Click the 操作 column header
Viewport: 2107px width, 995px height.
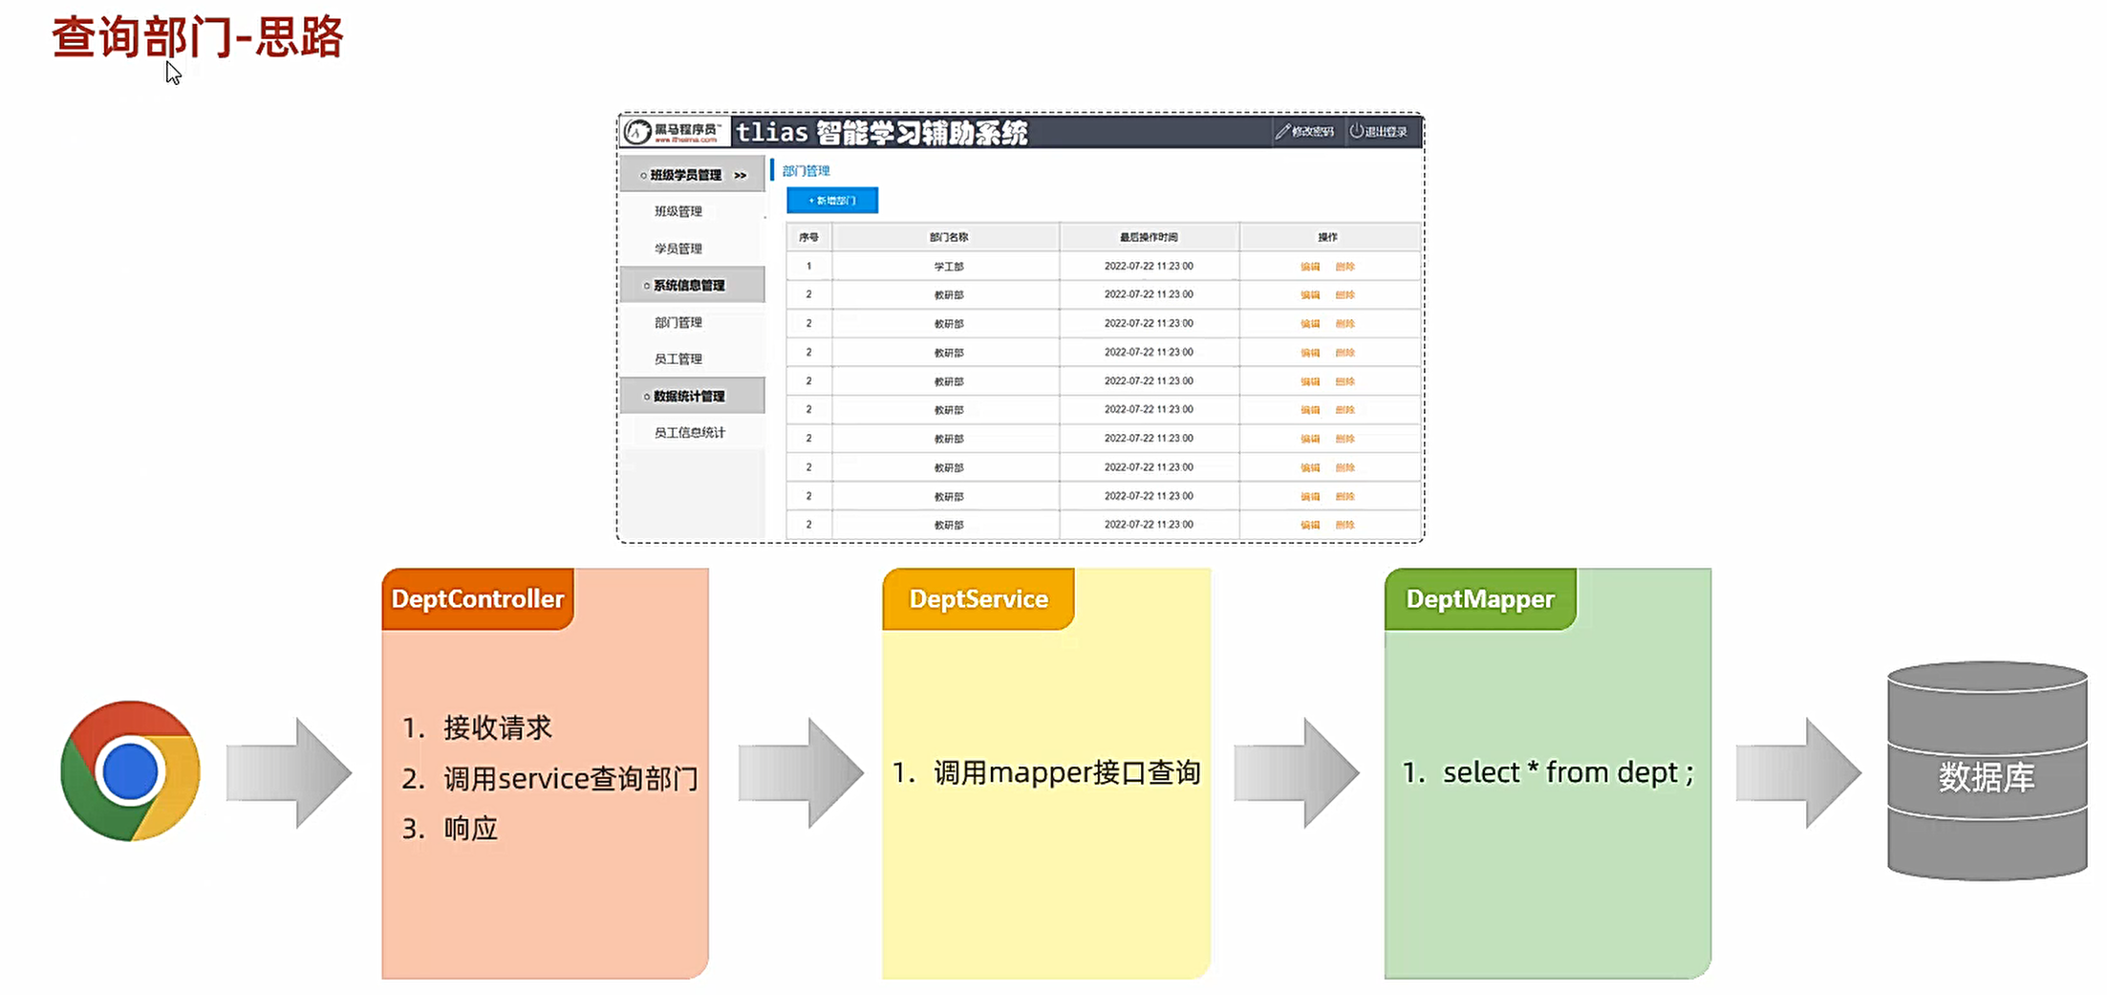(1328, 237)
